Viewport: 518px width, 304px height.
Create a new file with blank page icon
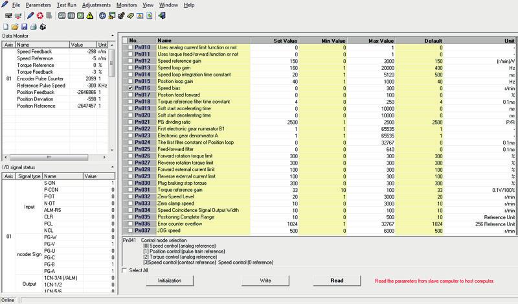pos(6,27)
